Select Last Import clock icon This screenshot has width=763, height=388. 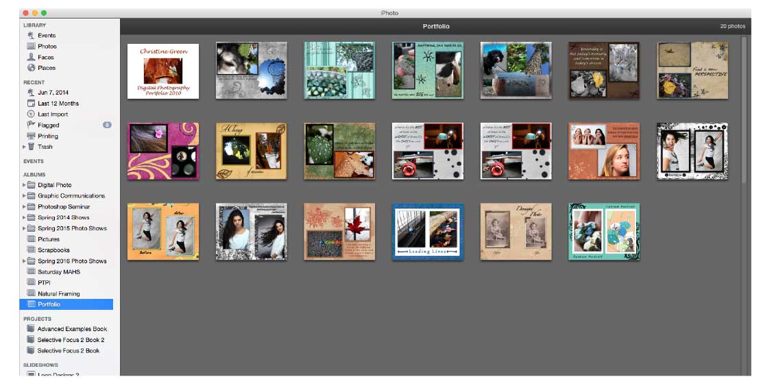pos(31,114)
